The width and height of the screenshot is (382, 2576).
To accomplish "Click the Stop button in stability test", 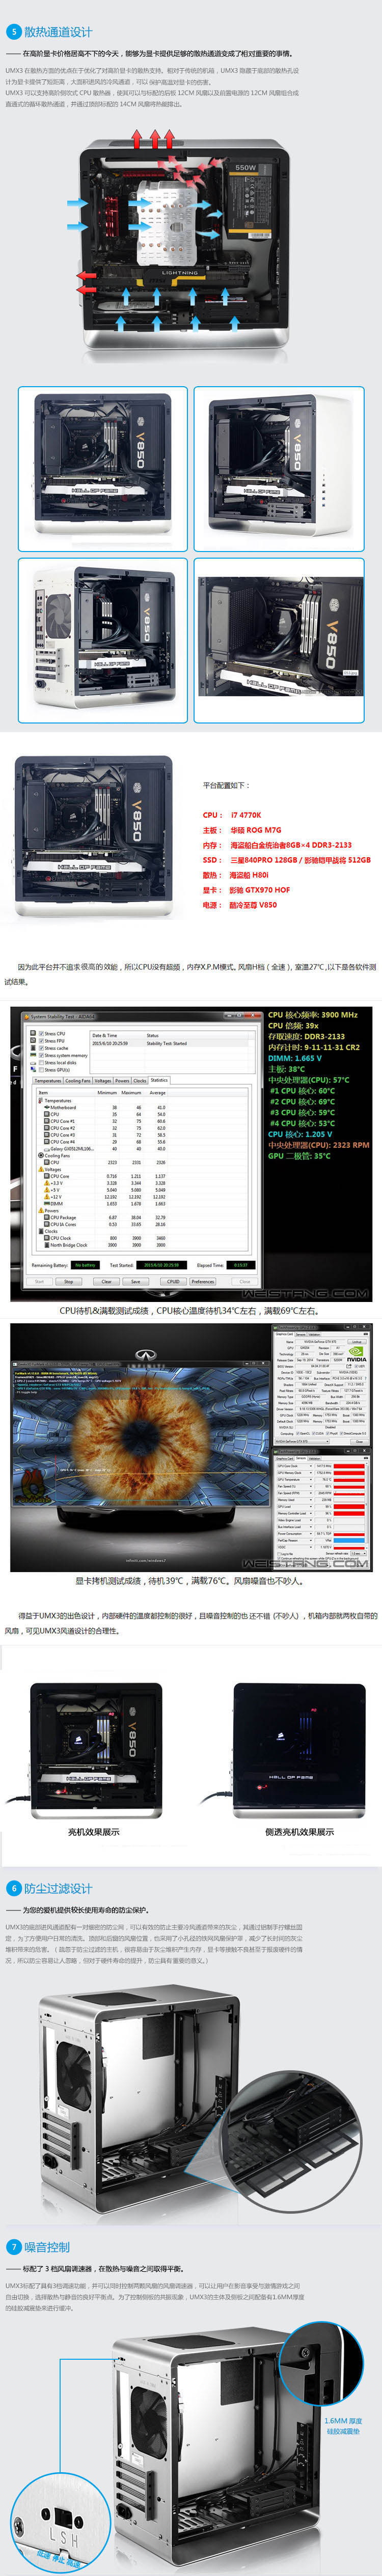I will coord(69,1281).
